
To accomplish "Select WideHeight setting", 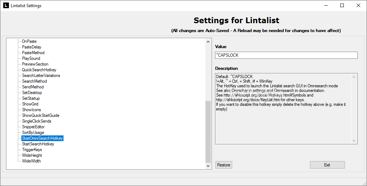I will (x=32, y=155).
